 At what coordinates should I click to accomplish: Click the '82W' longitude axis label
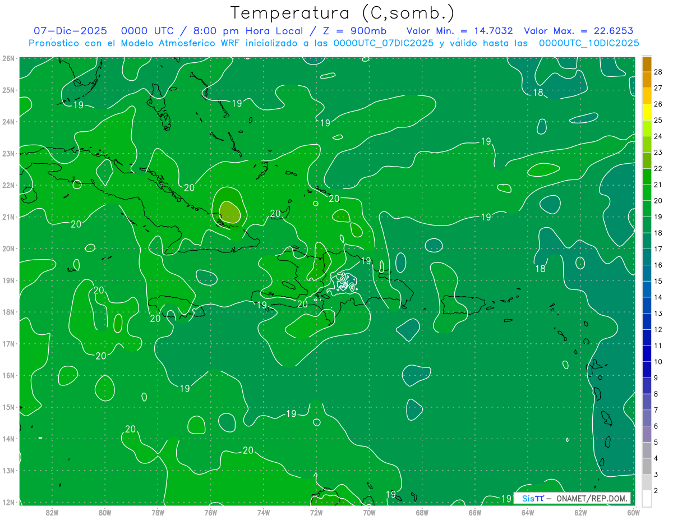(x=52, y=512)
